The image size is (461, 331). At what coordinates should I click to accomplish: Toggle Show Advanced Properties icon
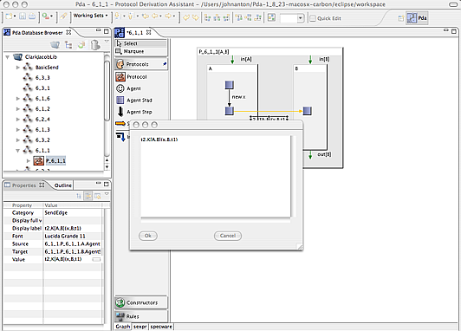point(88,196)
